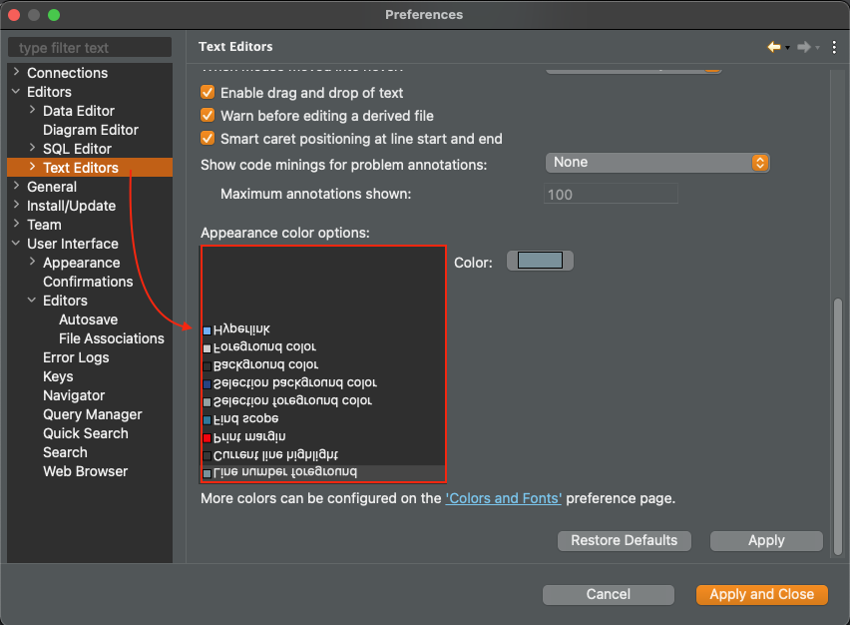
Task: Click the Apply and Close button
Action: coord(761,594)
